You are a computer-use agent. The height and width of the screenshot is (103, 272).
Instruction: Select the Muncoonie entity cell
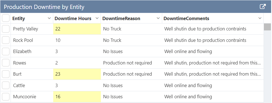click(32, 97)
